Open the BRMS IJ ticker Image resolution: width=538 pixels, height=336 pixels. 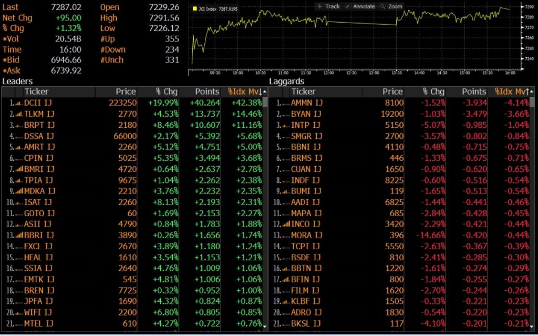point(307,158)
